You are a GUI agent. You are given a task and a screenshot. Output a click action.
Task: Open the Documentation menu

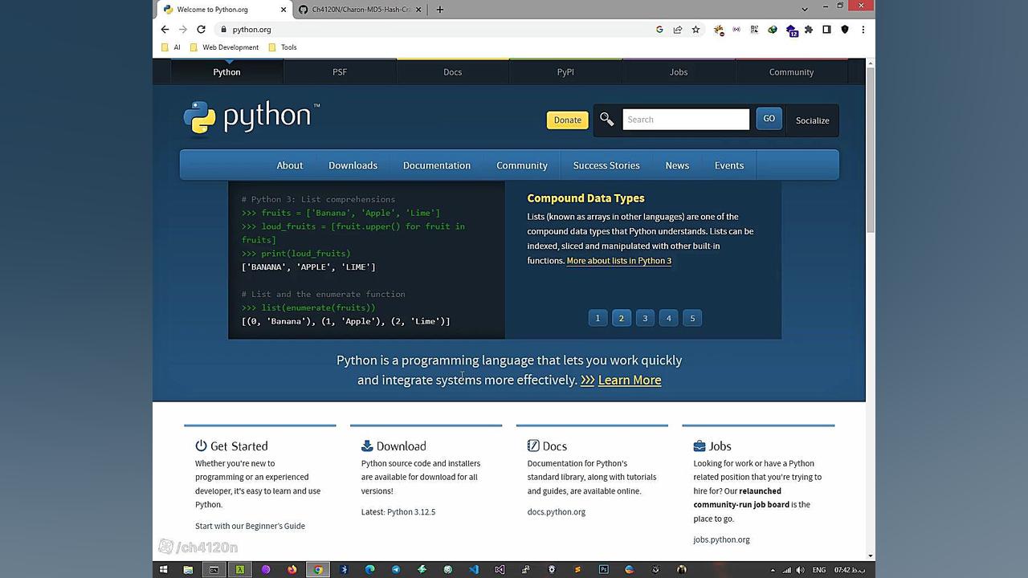437,165
